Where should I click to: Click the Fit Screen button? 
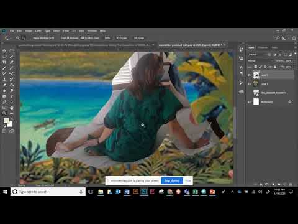pos(122,38)
